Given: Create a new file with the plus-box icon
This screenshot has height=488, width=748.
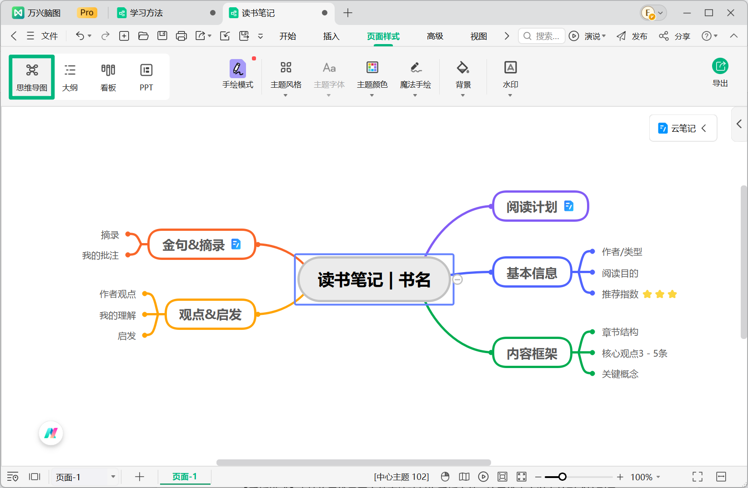Looking at the screenshot, I should 124,36.
